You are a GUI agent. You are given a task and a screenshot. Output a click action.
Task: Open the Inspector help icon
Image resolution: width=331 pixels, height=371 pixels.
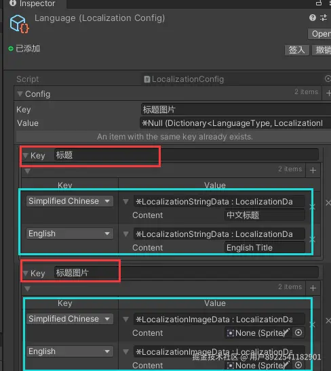(313, 18)
